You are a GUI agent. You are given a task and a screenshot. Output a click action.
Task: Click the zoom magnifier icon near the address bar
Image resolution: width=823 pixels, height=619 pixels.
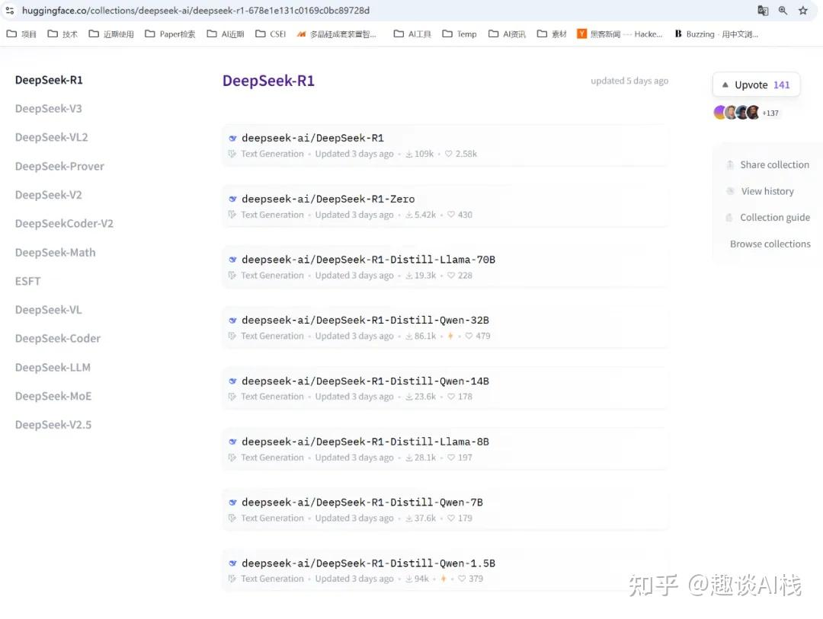point(783,11)
